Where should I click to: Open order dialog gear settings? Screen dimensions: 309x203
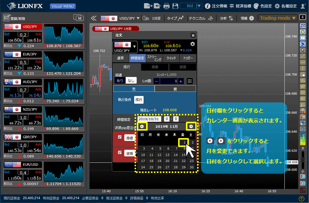point(193,44)
